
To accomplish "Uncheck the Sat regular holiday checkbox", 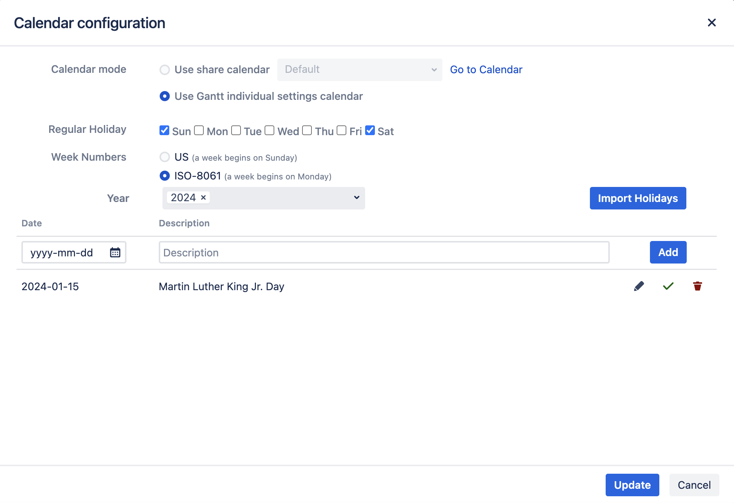I will tap(370, 131).
